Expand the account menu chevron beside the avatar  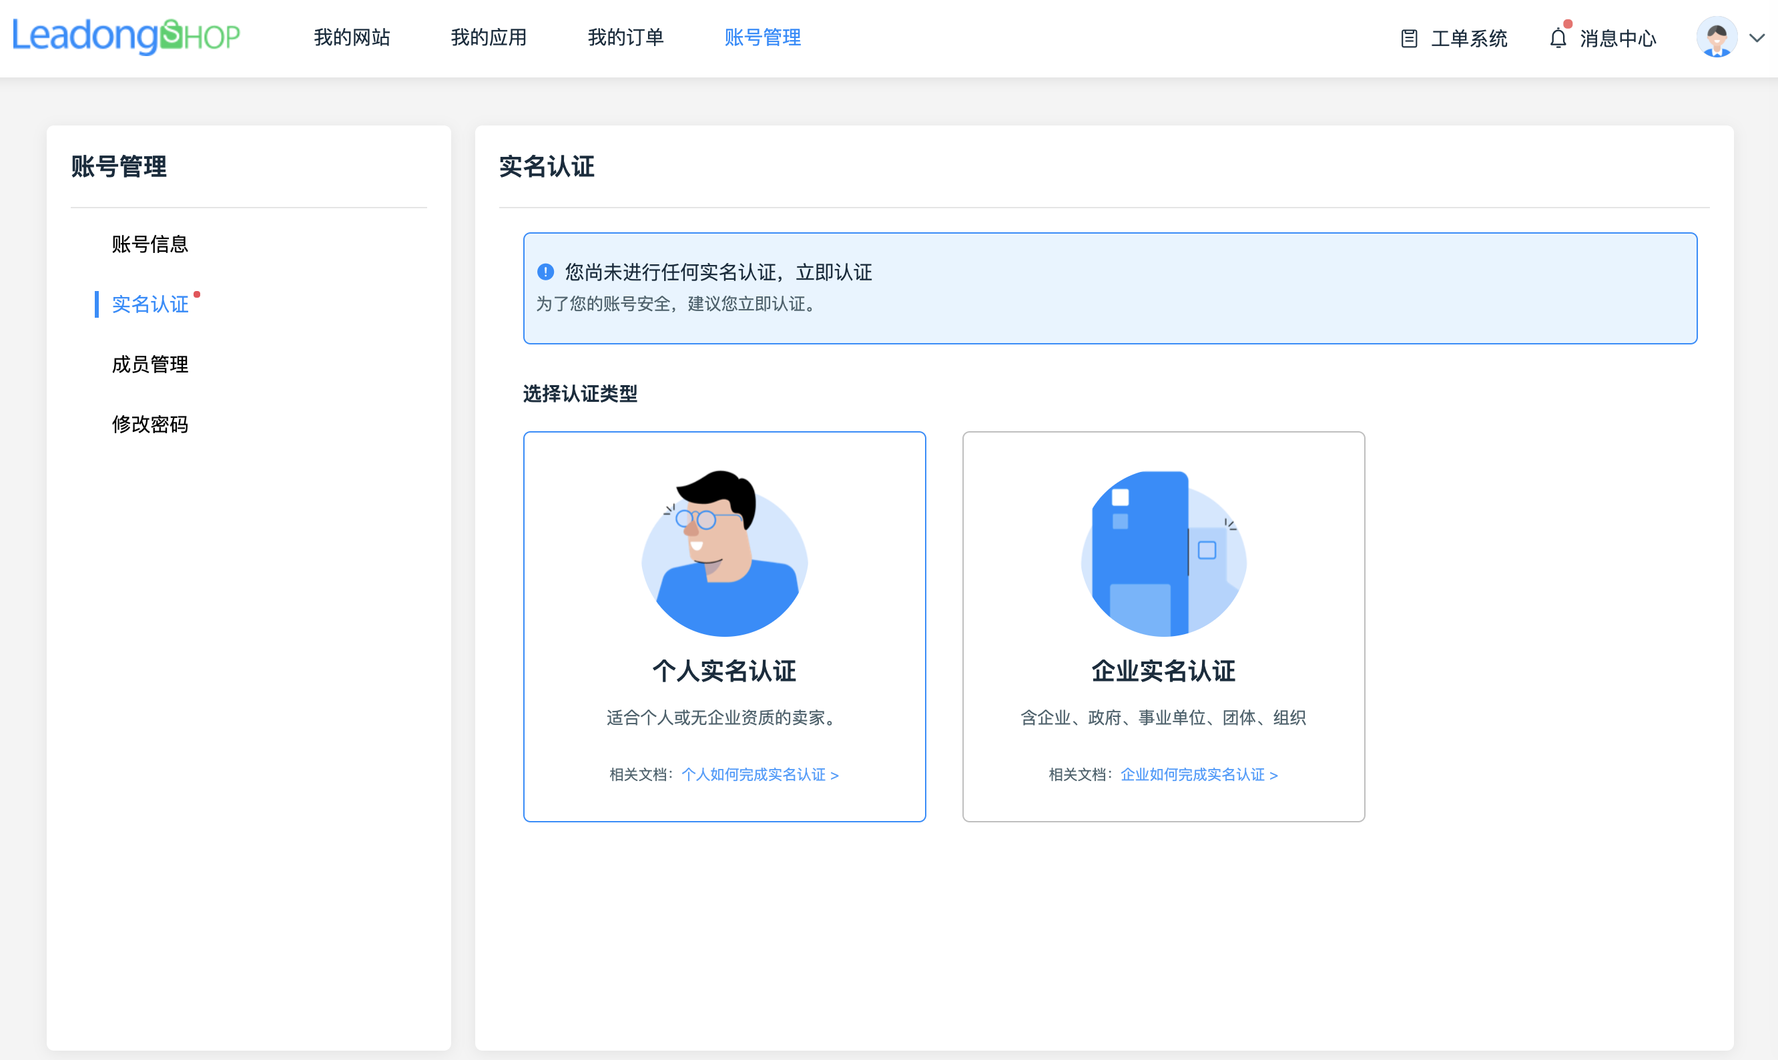1757,38
